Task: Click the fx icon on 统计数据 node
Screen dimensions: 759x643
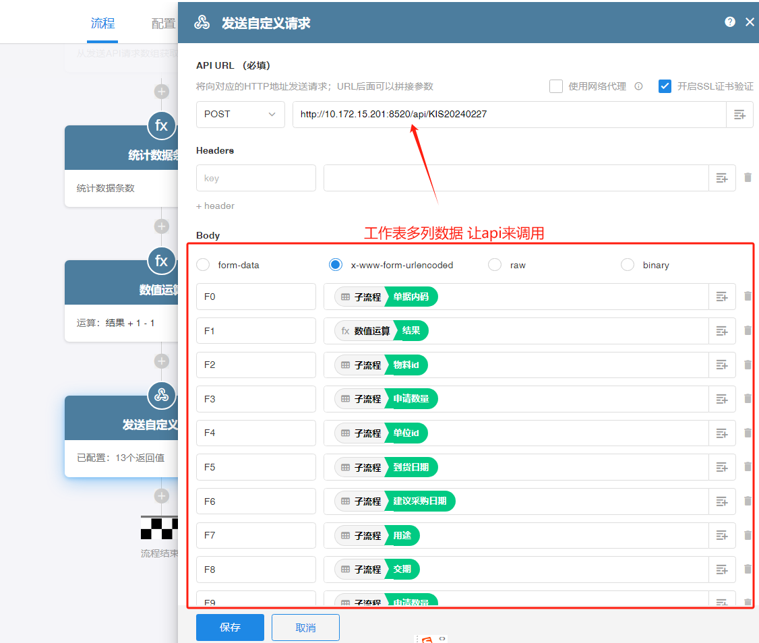Action: (161, 125)
